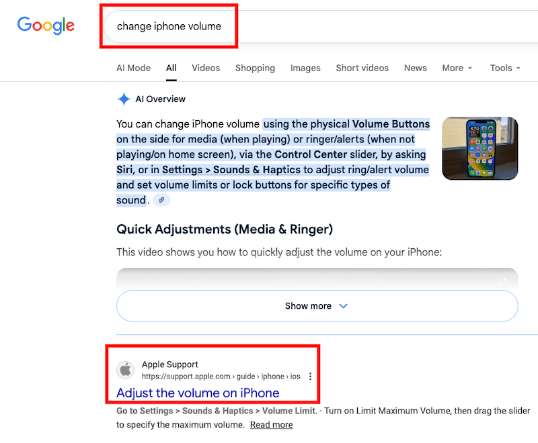Switch to AI Mode
This screenshot has width=538, height=443.
tap(133, 68)
